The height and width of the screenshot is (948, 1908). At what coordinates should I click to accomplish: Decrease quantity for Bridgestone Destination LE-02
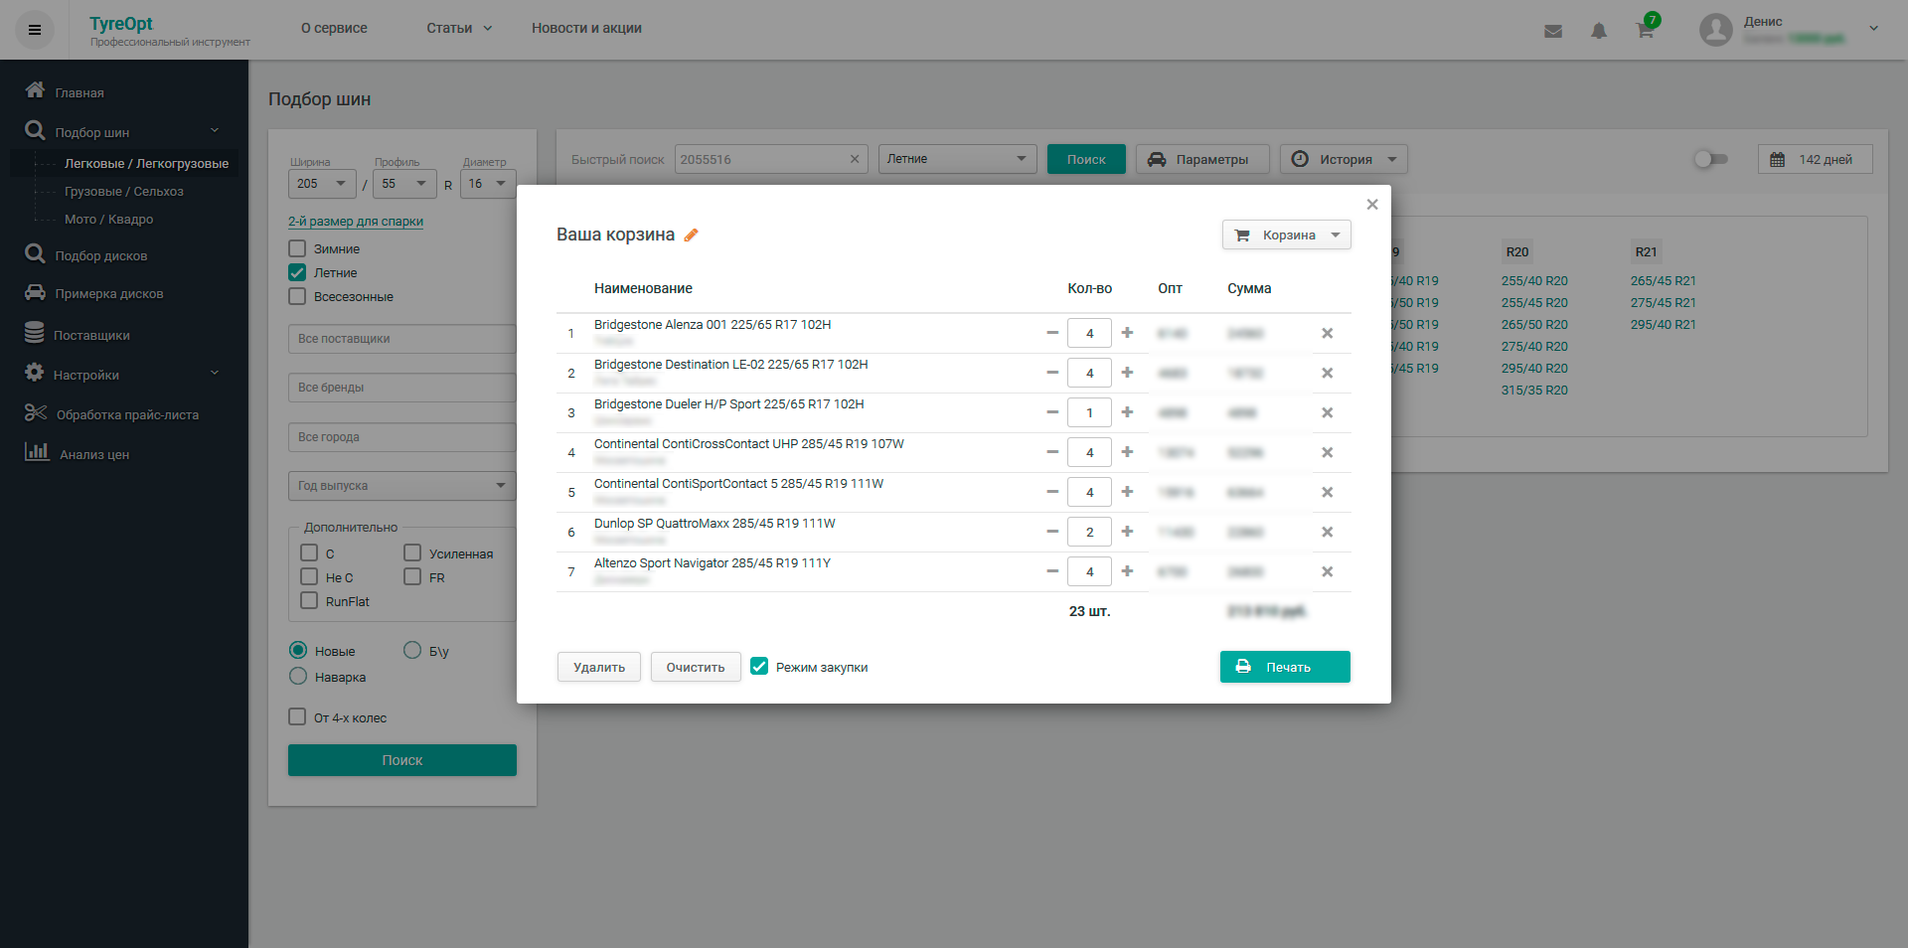(x=1052, y=373)
